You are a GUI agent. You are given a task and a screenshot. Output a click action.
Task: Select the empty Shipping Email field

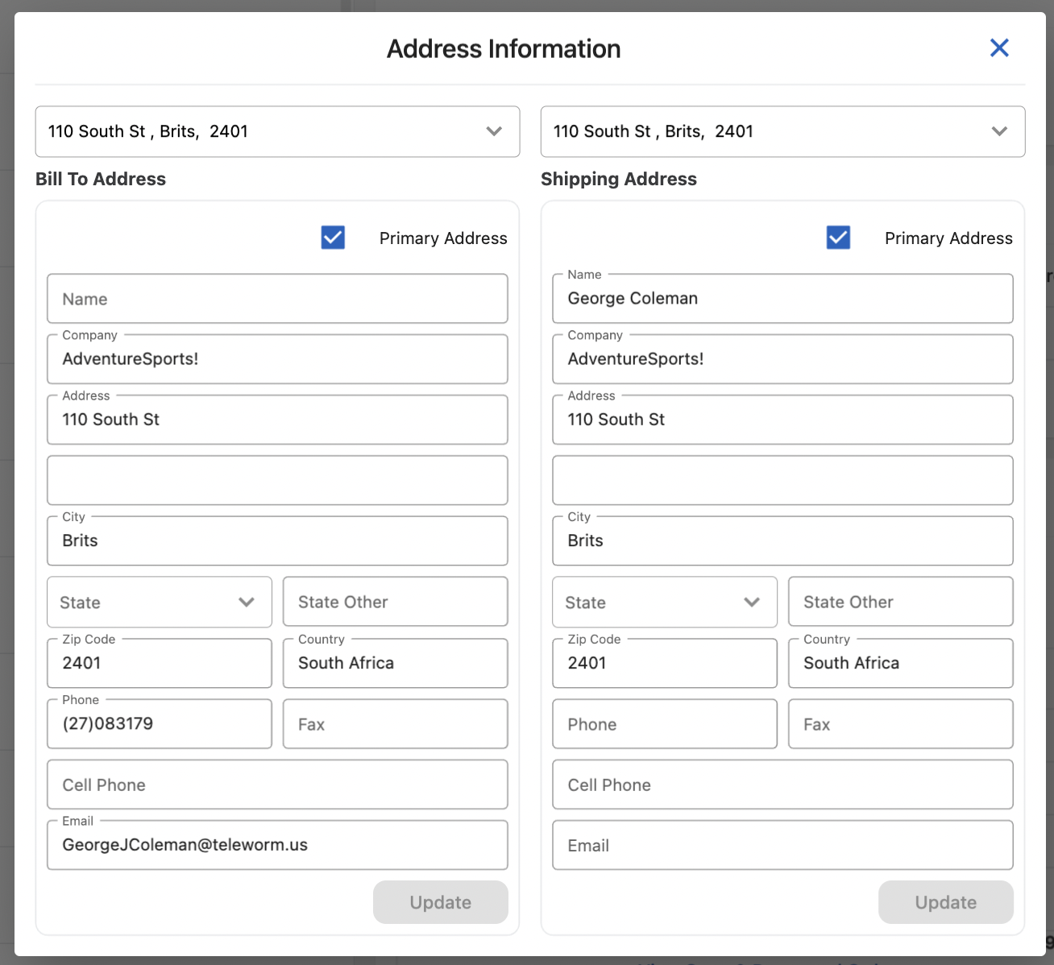tap(782, 845)
